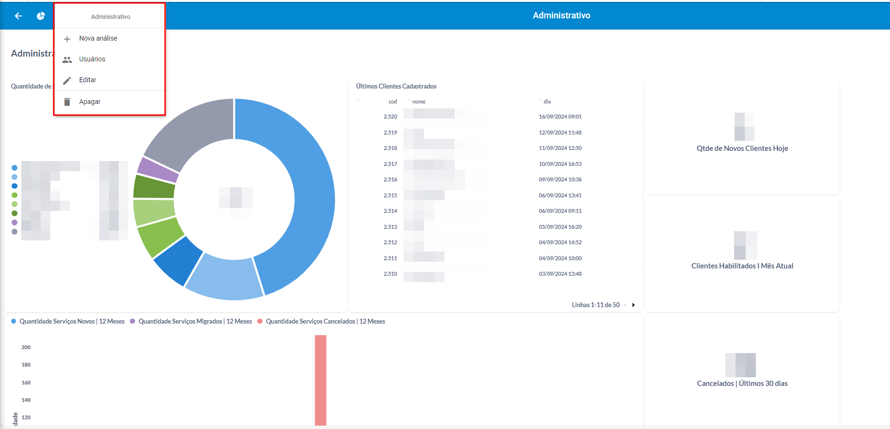Click the trash icon beside Apagar
This screenshot has width=890, height=429.
[67, 102]
